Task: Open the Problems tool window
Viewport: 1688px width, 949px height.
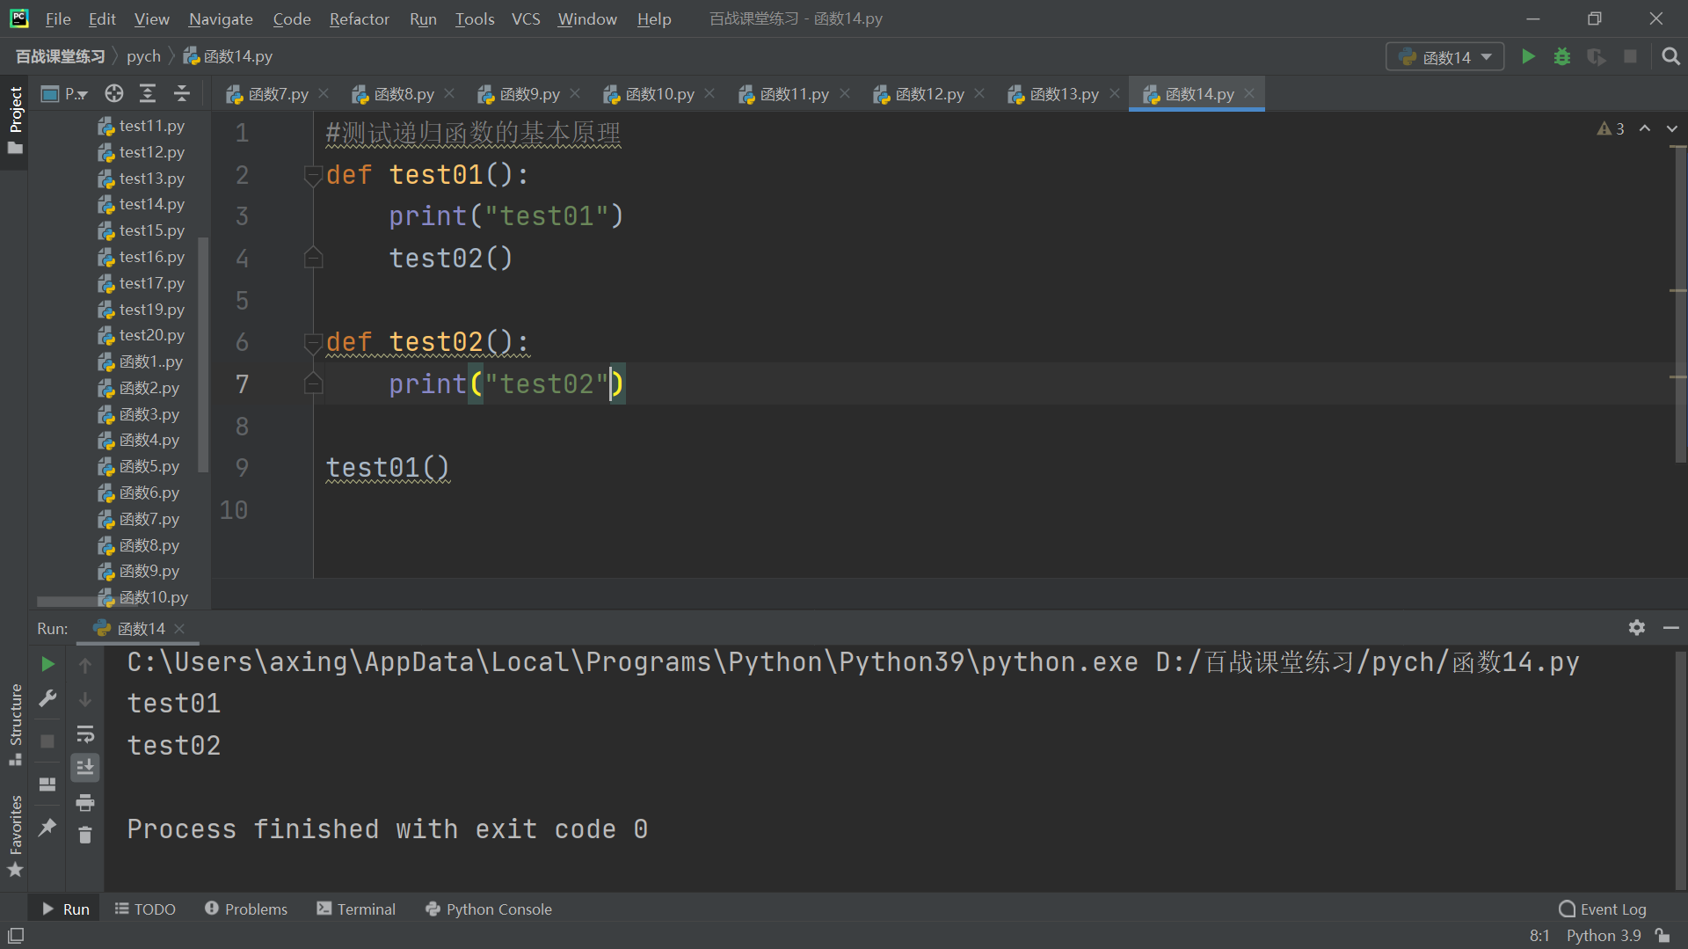Action: tap(246, 909)
